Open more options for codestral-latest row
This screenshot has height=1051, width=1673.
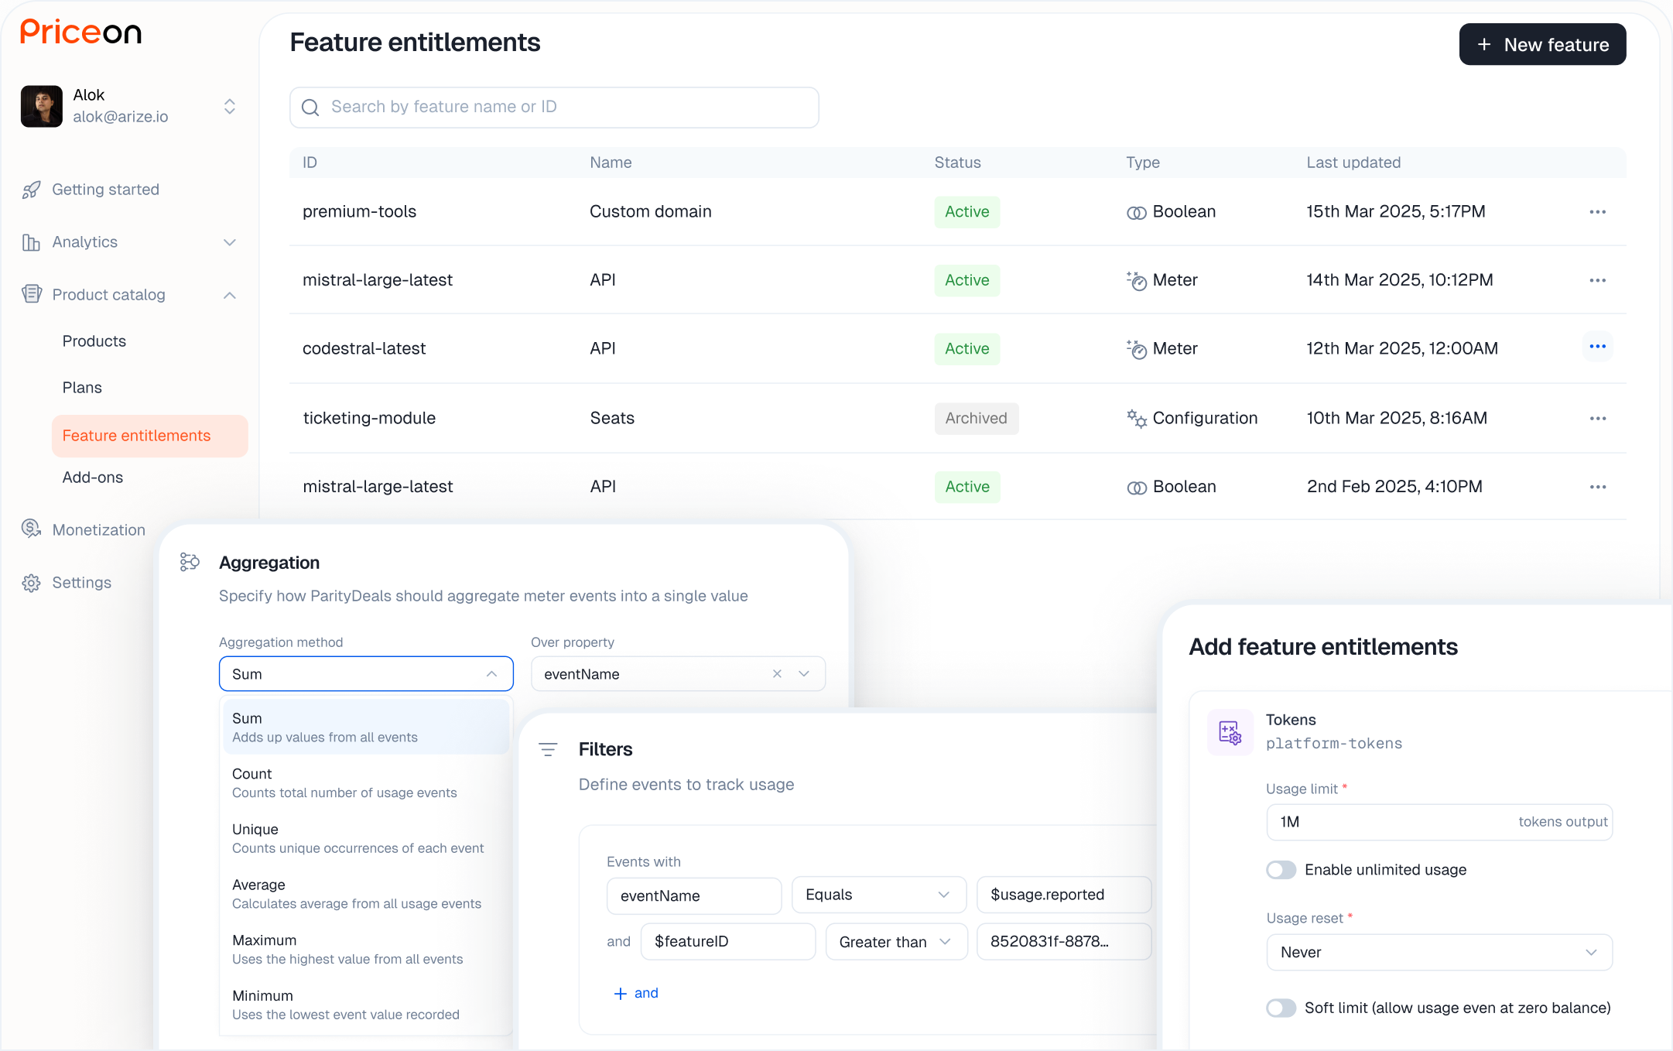coord(1597,347)
